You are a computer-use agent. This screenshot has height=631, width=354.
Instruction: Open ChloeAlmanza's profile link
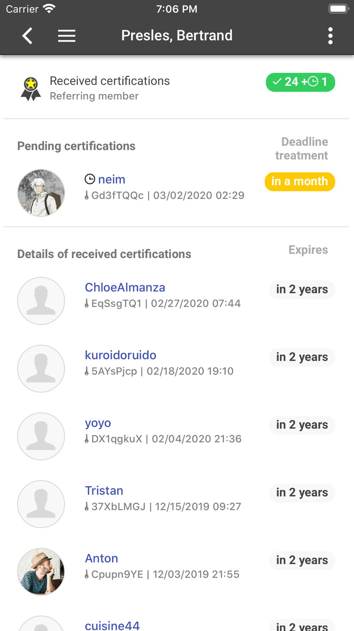pyautogui.click(x=125, y=287)
